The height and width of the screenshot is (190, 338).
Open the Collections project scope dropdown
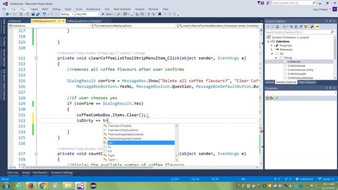point(51,26)
